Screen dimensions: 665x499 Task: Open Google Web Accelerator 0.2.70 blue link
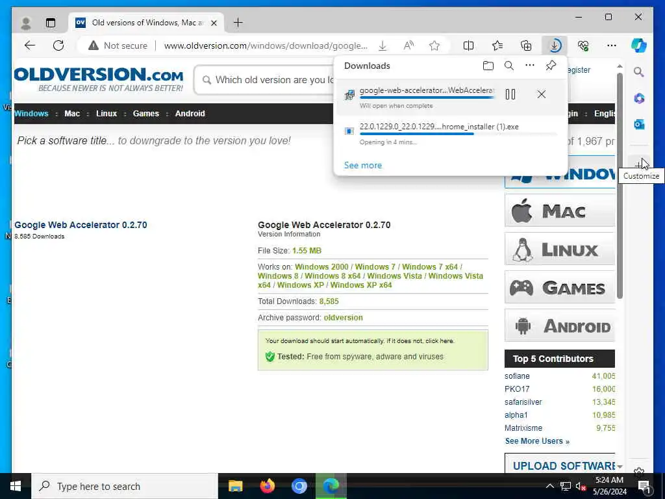(x=81, y=225)
